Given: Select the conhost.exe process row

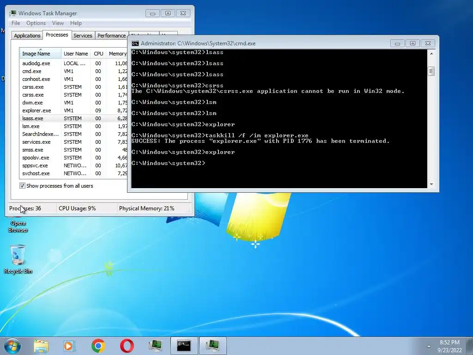Looking at the screenshot, I should (73, 79).
